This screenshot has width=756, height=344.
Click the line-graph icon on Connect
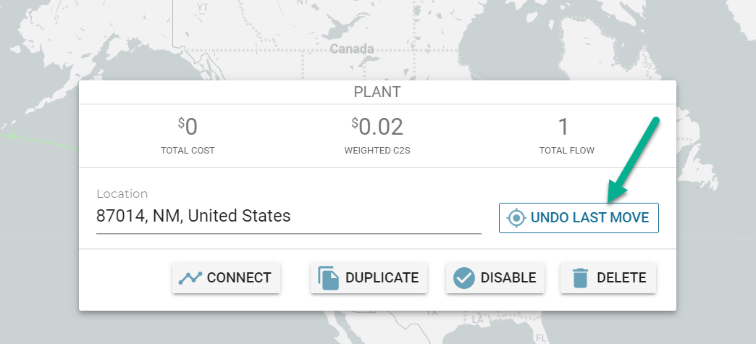pos(190,278)
